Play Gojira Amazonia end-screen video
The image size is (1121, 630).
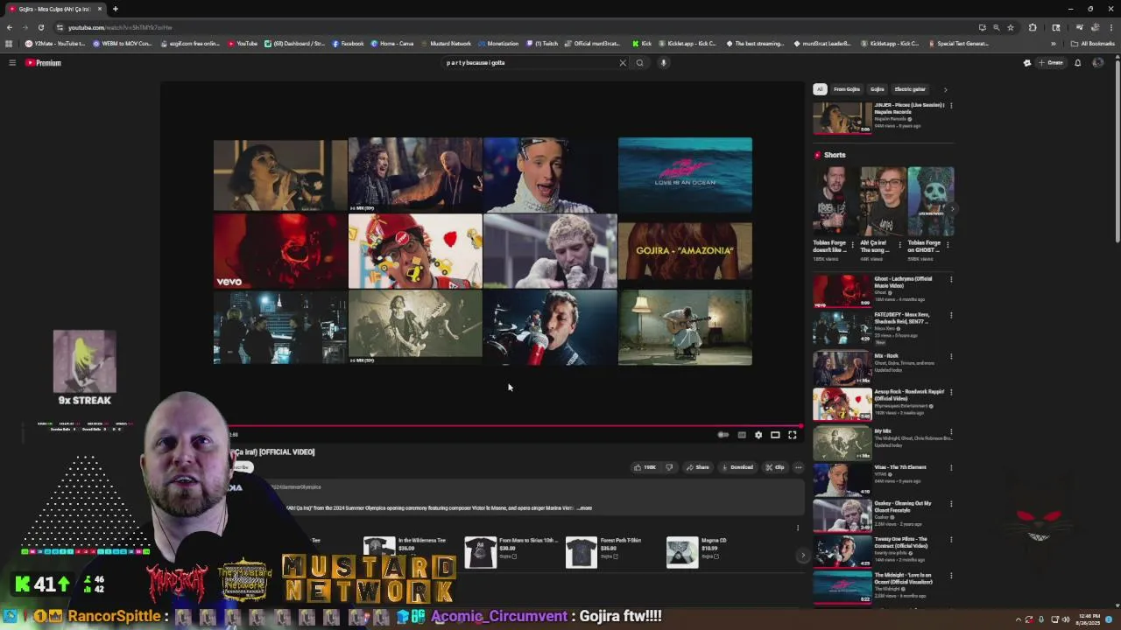[685, 251]
